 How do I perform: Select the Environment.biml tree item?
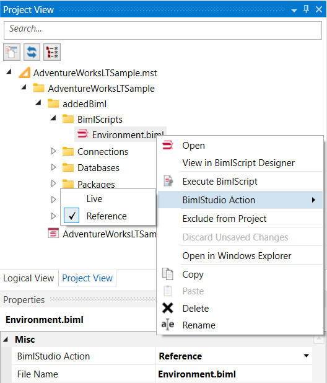121,134
